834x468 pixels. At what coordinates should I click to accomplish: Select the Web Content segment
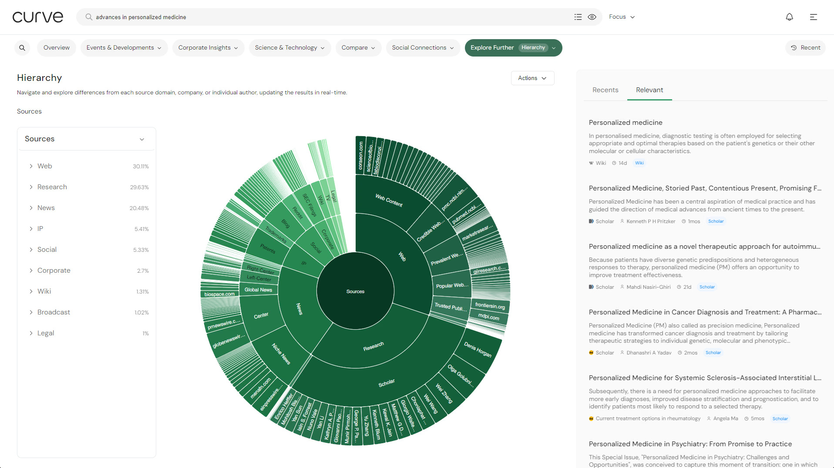tap(389, 200)
